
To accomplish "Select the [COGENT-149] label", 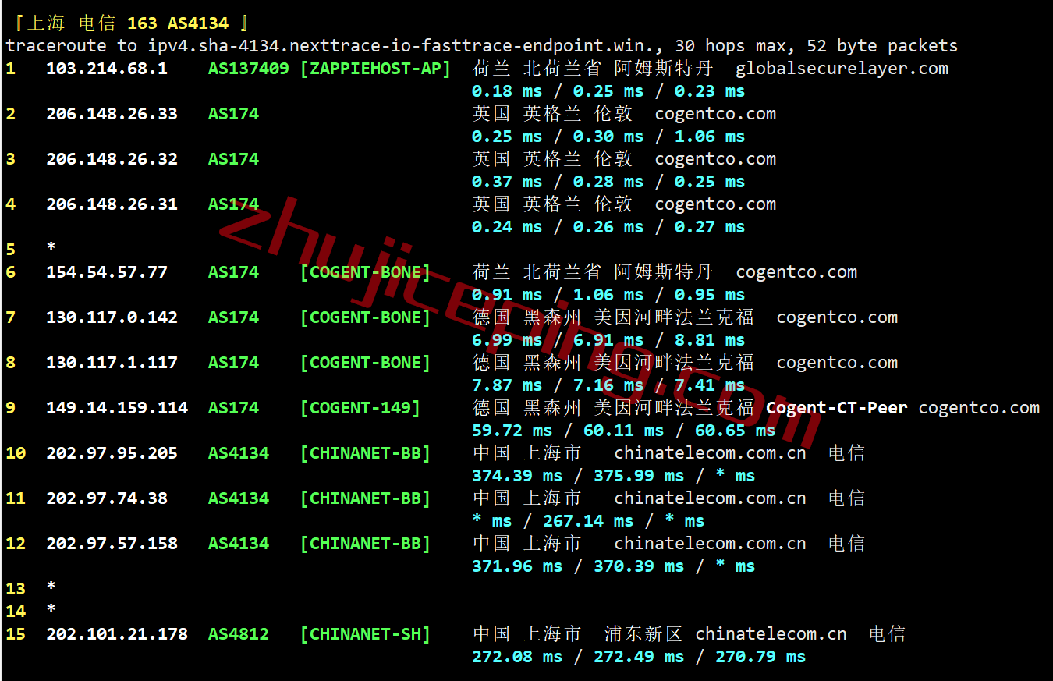I will (x=360, y=408).
